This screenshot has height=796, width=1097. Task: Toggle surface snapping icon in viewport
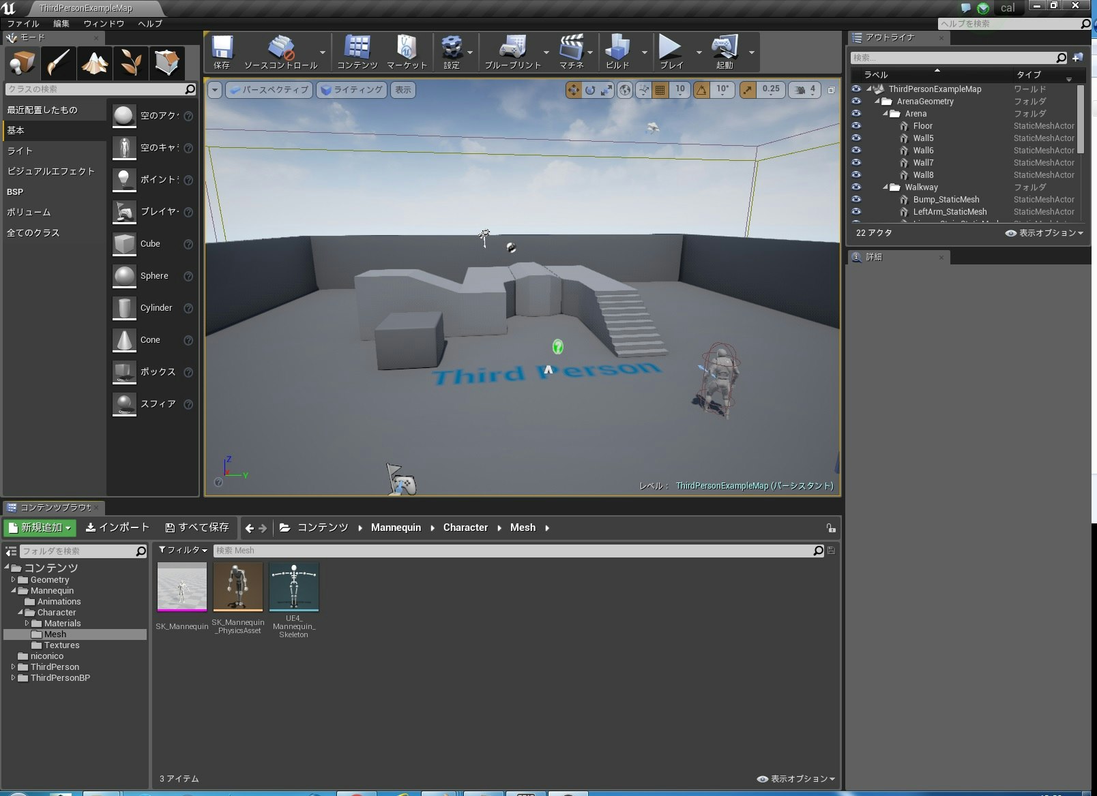point(643,90)
